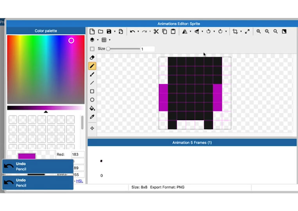
Task: Click the Color palette panel header
Action: pyautogui.click(x=46, y=31)
